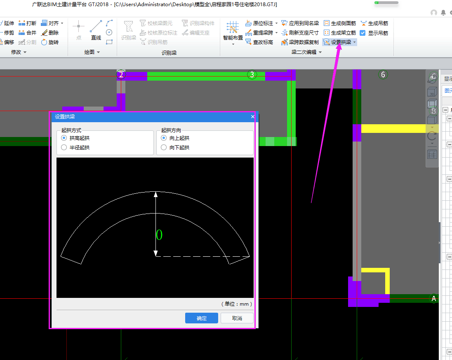Click the 智能布置 tool
The width and height of the screenshot is (452, 360).
coord(233,30)
